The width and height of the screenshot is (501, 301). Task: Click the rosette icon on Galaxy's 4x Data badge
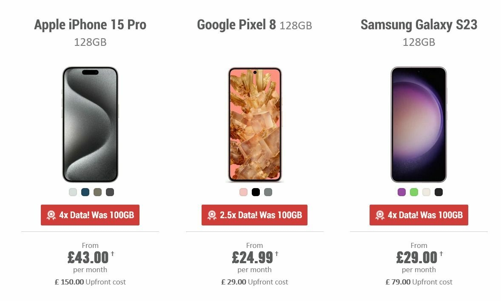(381, 215)
